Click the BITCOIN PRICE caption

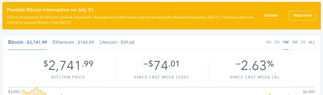pos(68,77)
